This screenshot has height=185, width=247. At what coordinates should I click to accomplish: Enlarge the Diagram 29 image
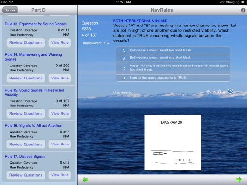[x=173, y=142]
